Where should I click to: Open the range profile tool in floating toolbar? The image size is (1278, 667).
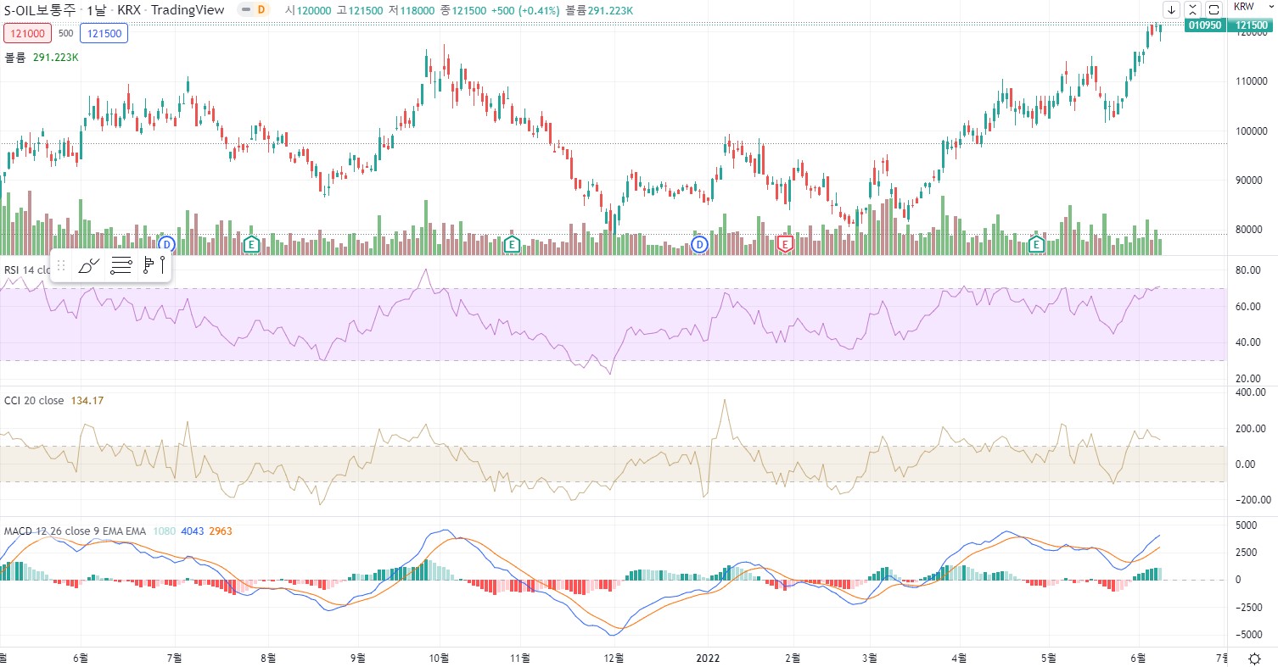coord(154,266)
